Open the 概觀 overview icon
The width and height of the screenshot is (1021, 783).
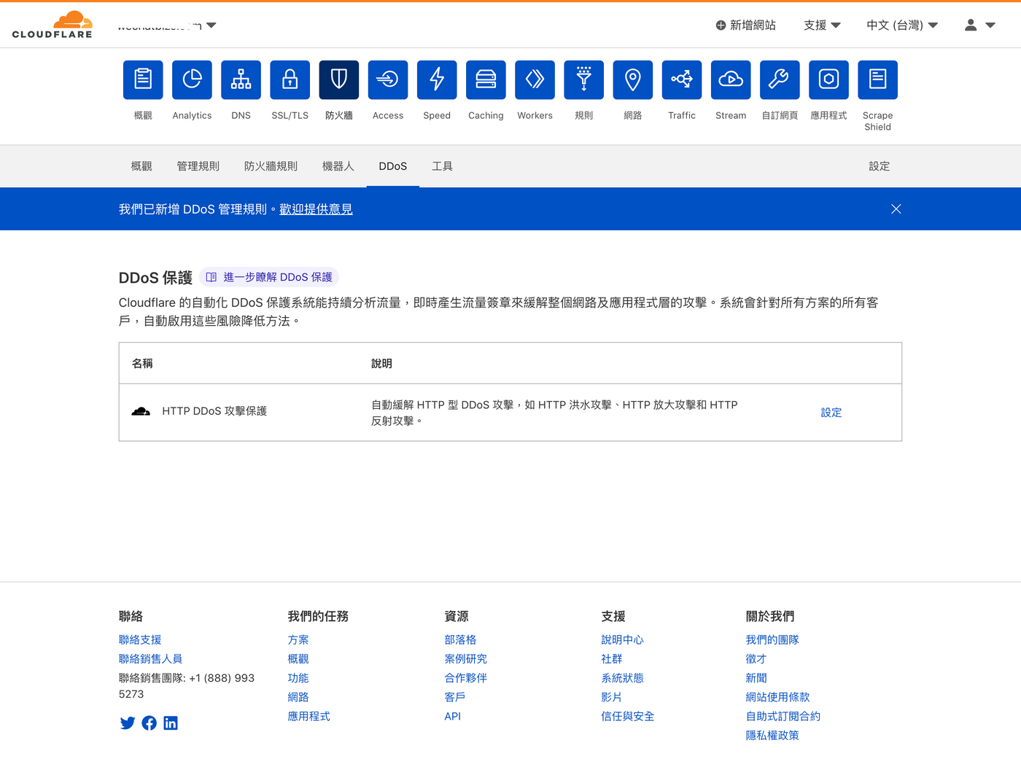click(x=143, y=79)
